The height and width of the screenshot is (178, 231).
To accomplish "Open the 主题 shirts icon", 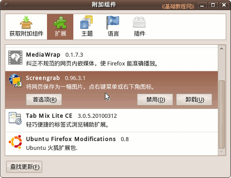I will [x=87, y=22].
